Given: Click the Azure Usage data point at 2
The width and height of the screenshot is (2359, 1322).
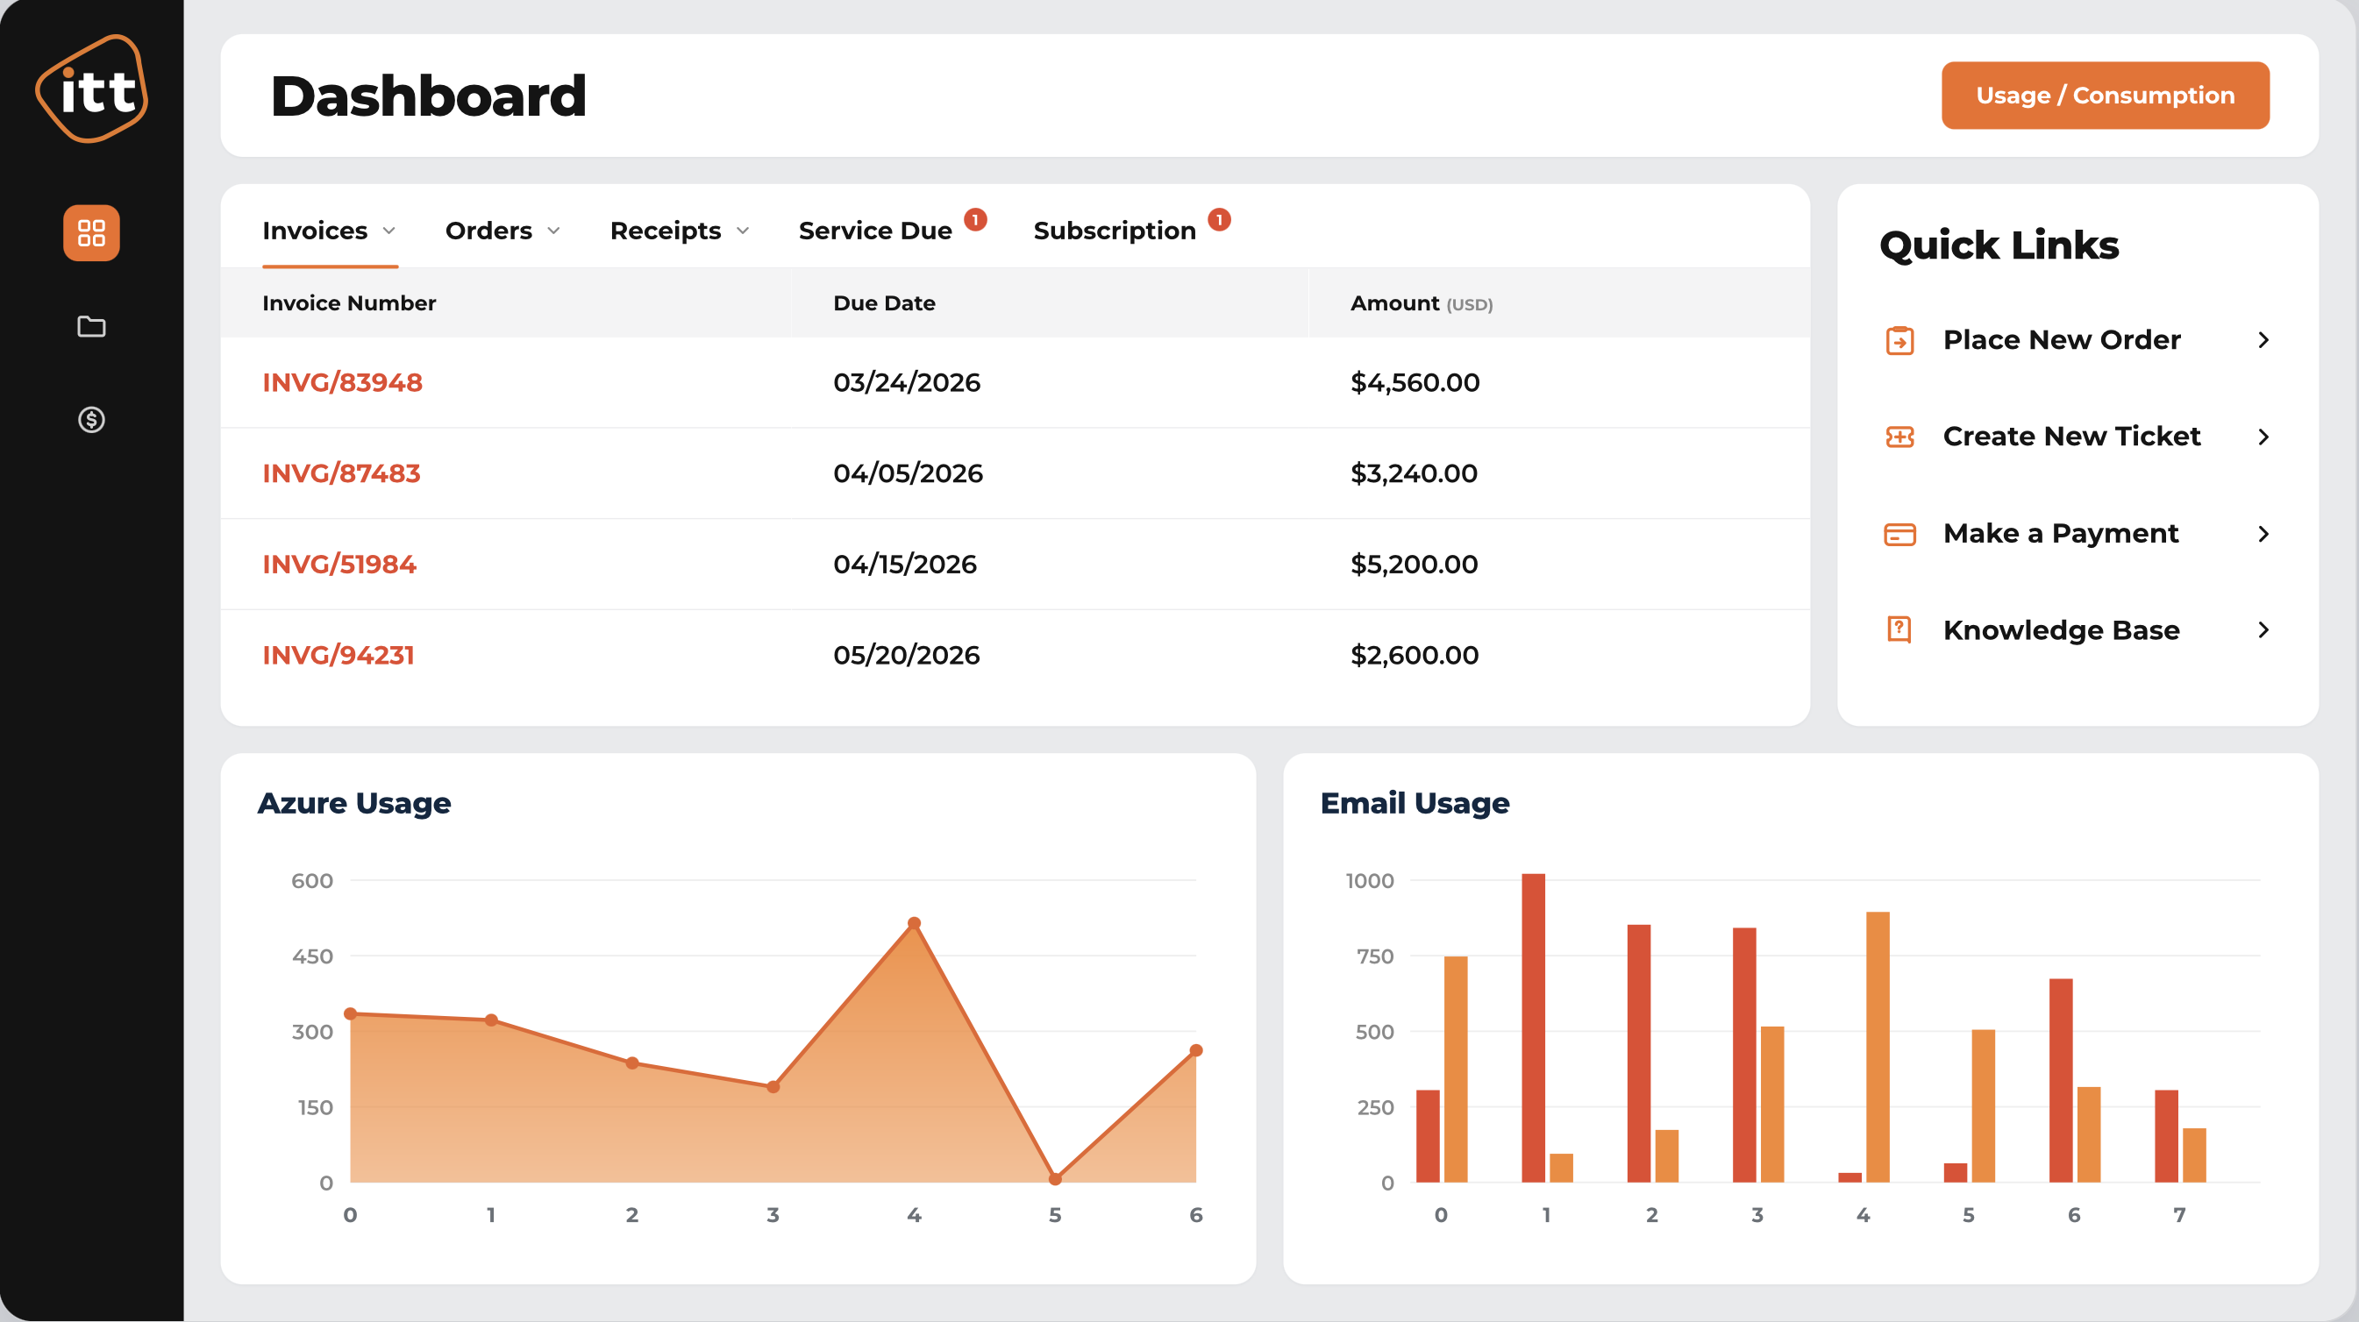Looking at the screenshot, I should pyautogui.click(x=632, y=1063).
